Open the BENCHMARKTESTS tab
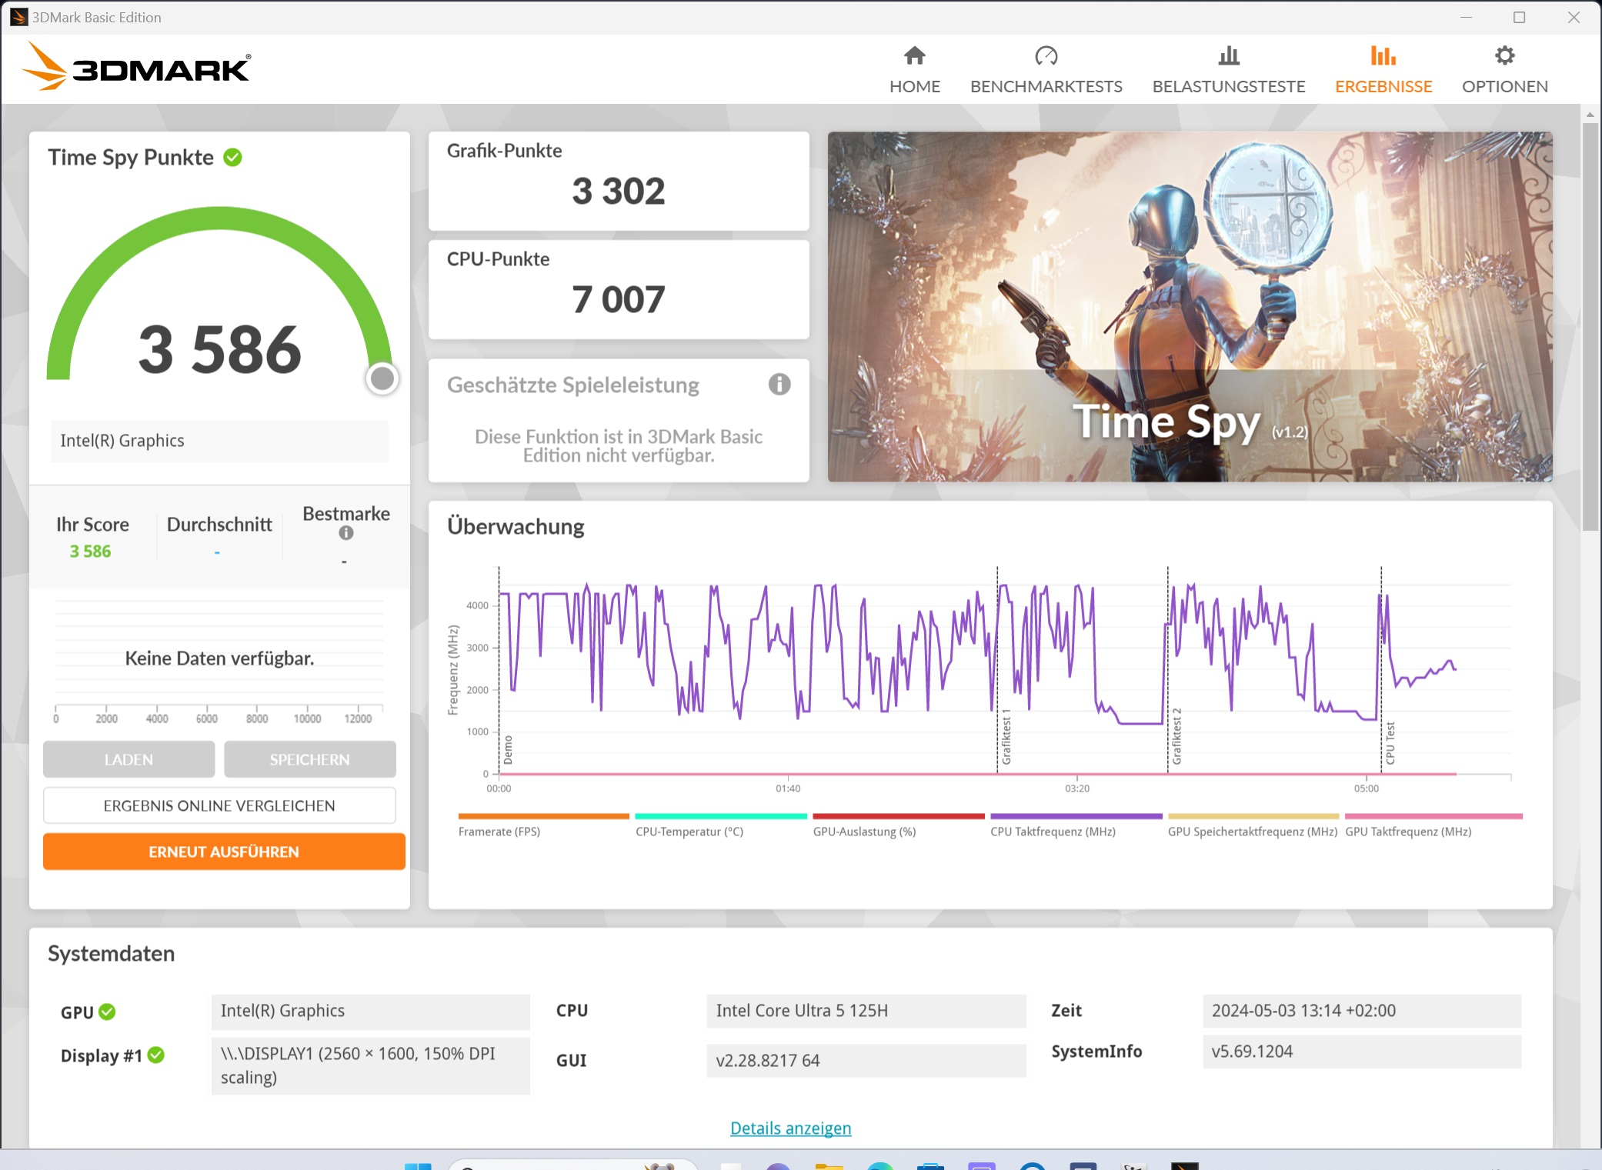 tap(1046, 71)
